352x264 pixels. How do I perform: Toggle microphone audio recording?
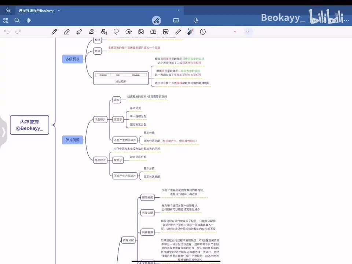(195, 21)
